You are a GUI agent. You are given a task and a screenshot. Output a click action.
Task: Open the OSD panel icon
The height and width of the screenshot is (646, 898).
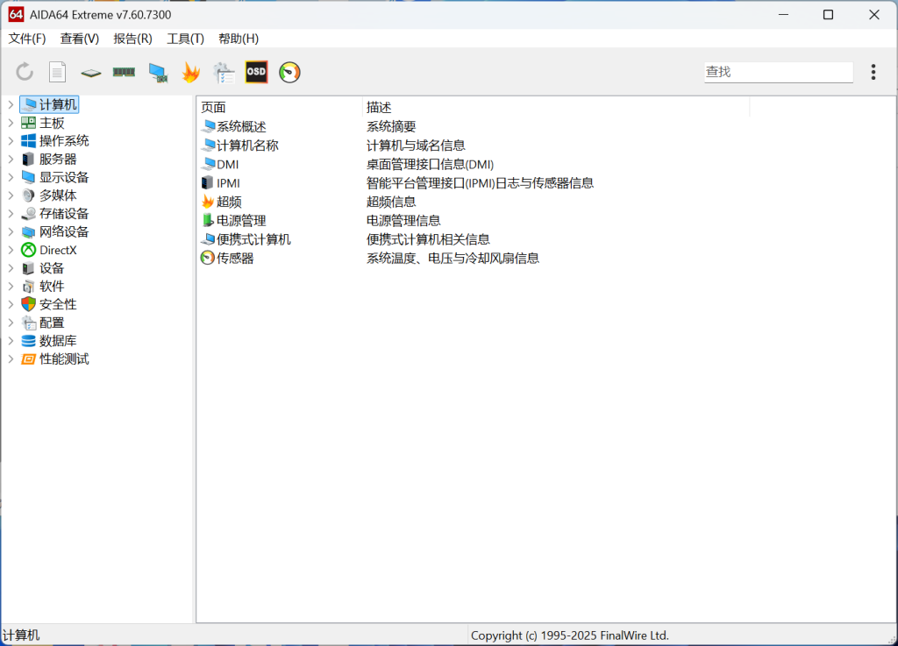(256, 72)
